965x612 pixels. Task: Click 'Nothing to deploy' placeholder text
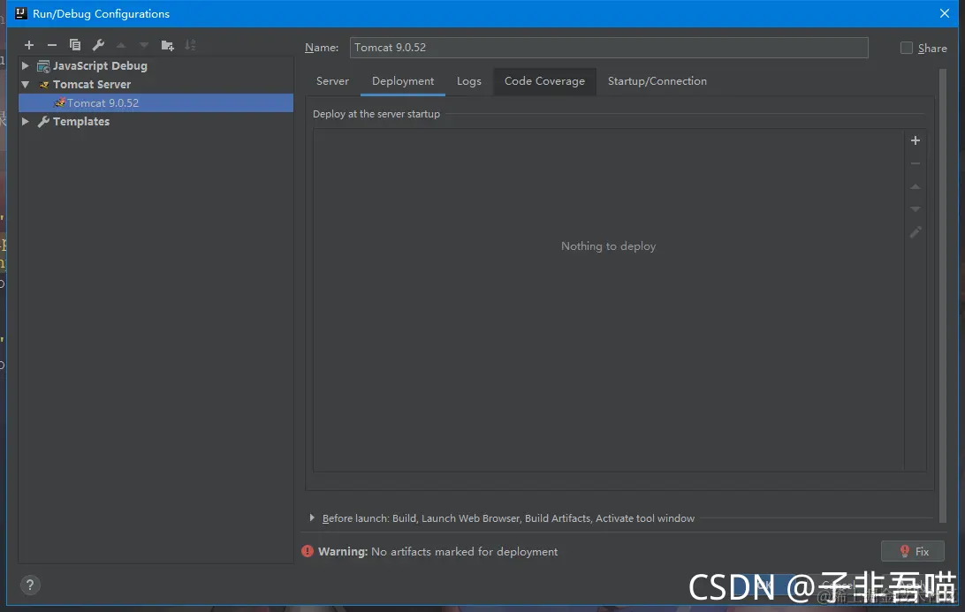click(608, 246)
